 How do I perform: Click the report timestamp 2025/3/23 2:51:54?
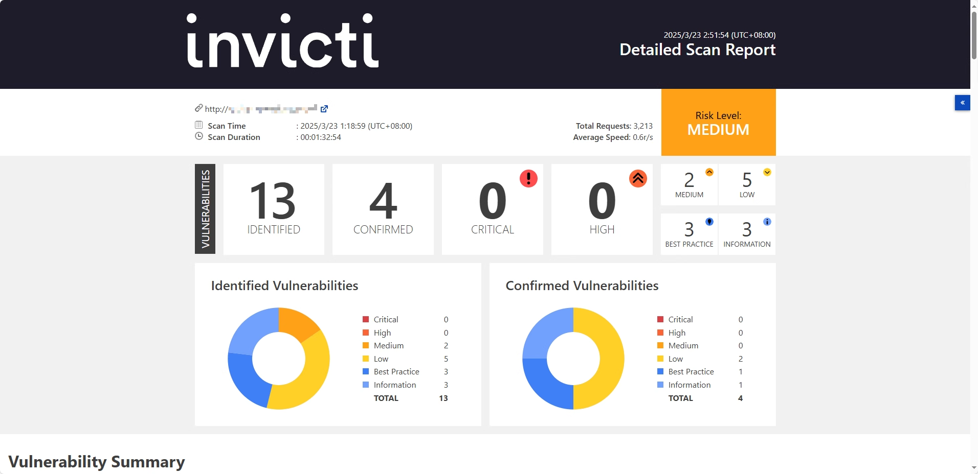pyautogui.click(x=720, y=35)
